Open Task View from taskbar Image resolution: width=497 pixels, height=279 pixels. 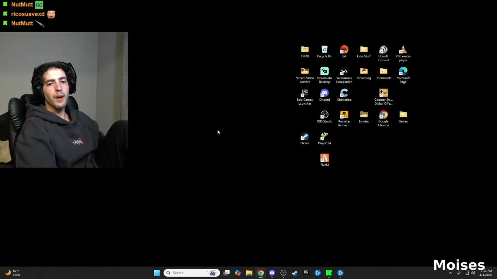[x=226, y=273]
